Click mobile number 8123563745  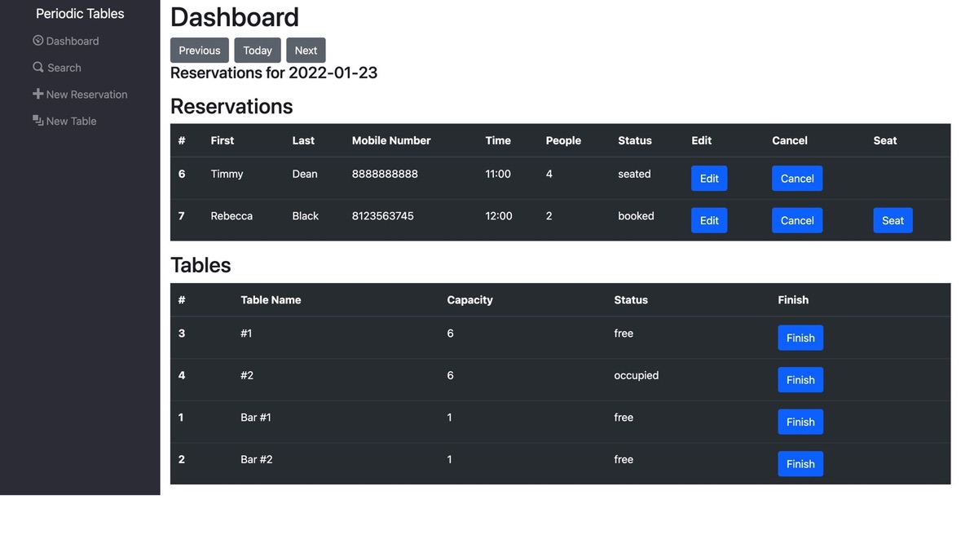coord(382,216)
